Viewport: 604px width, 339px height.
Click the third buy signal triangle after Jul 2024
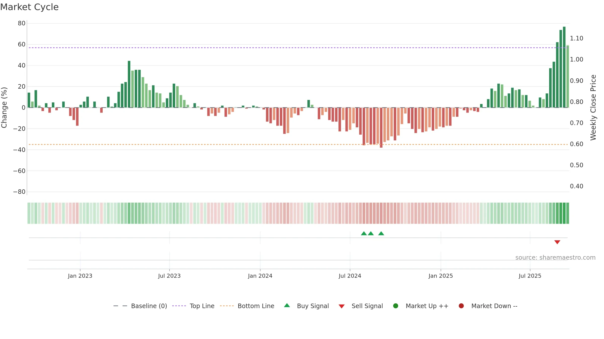(x=381, y=233)
